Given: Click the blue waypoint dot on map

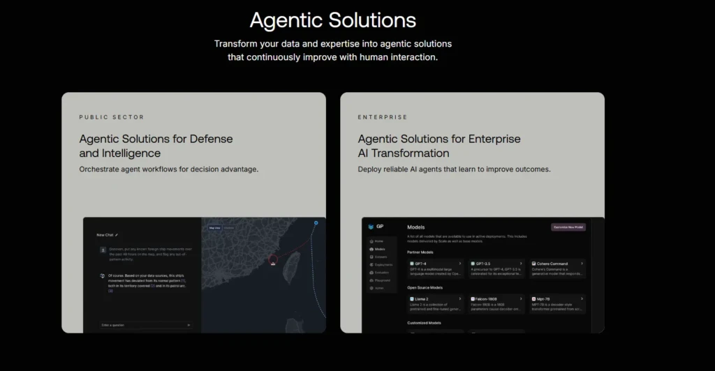Looking at the screenshot, I should pos(316,223).
